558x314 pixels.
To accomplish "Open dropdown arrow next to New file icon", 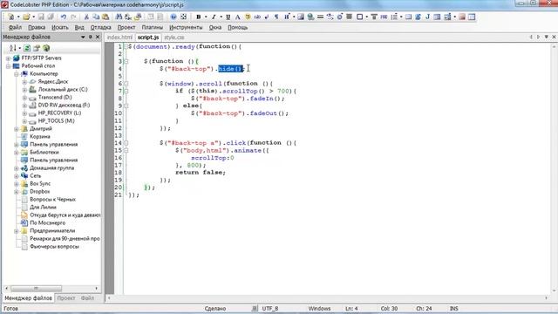I will 18,17.
